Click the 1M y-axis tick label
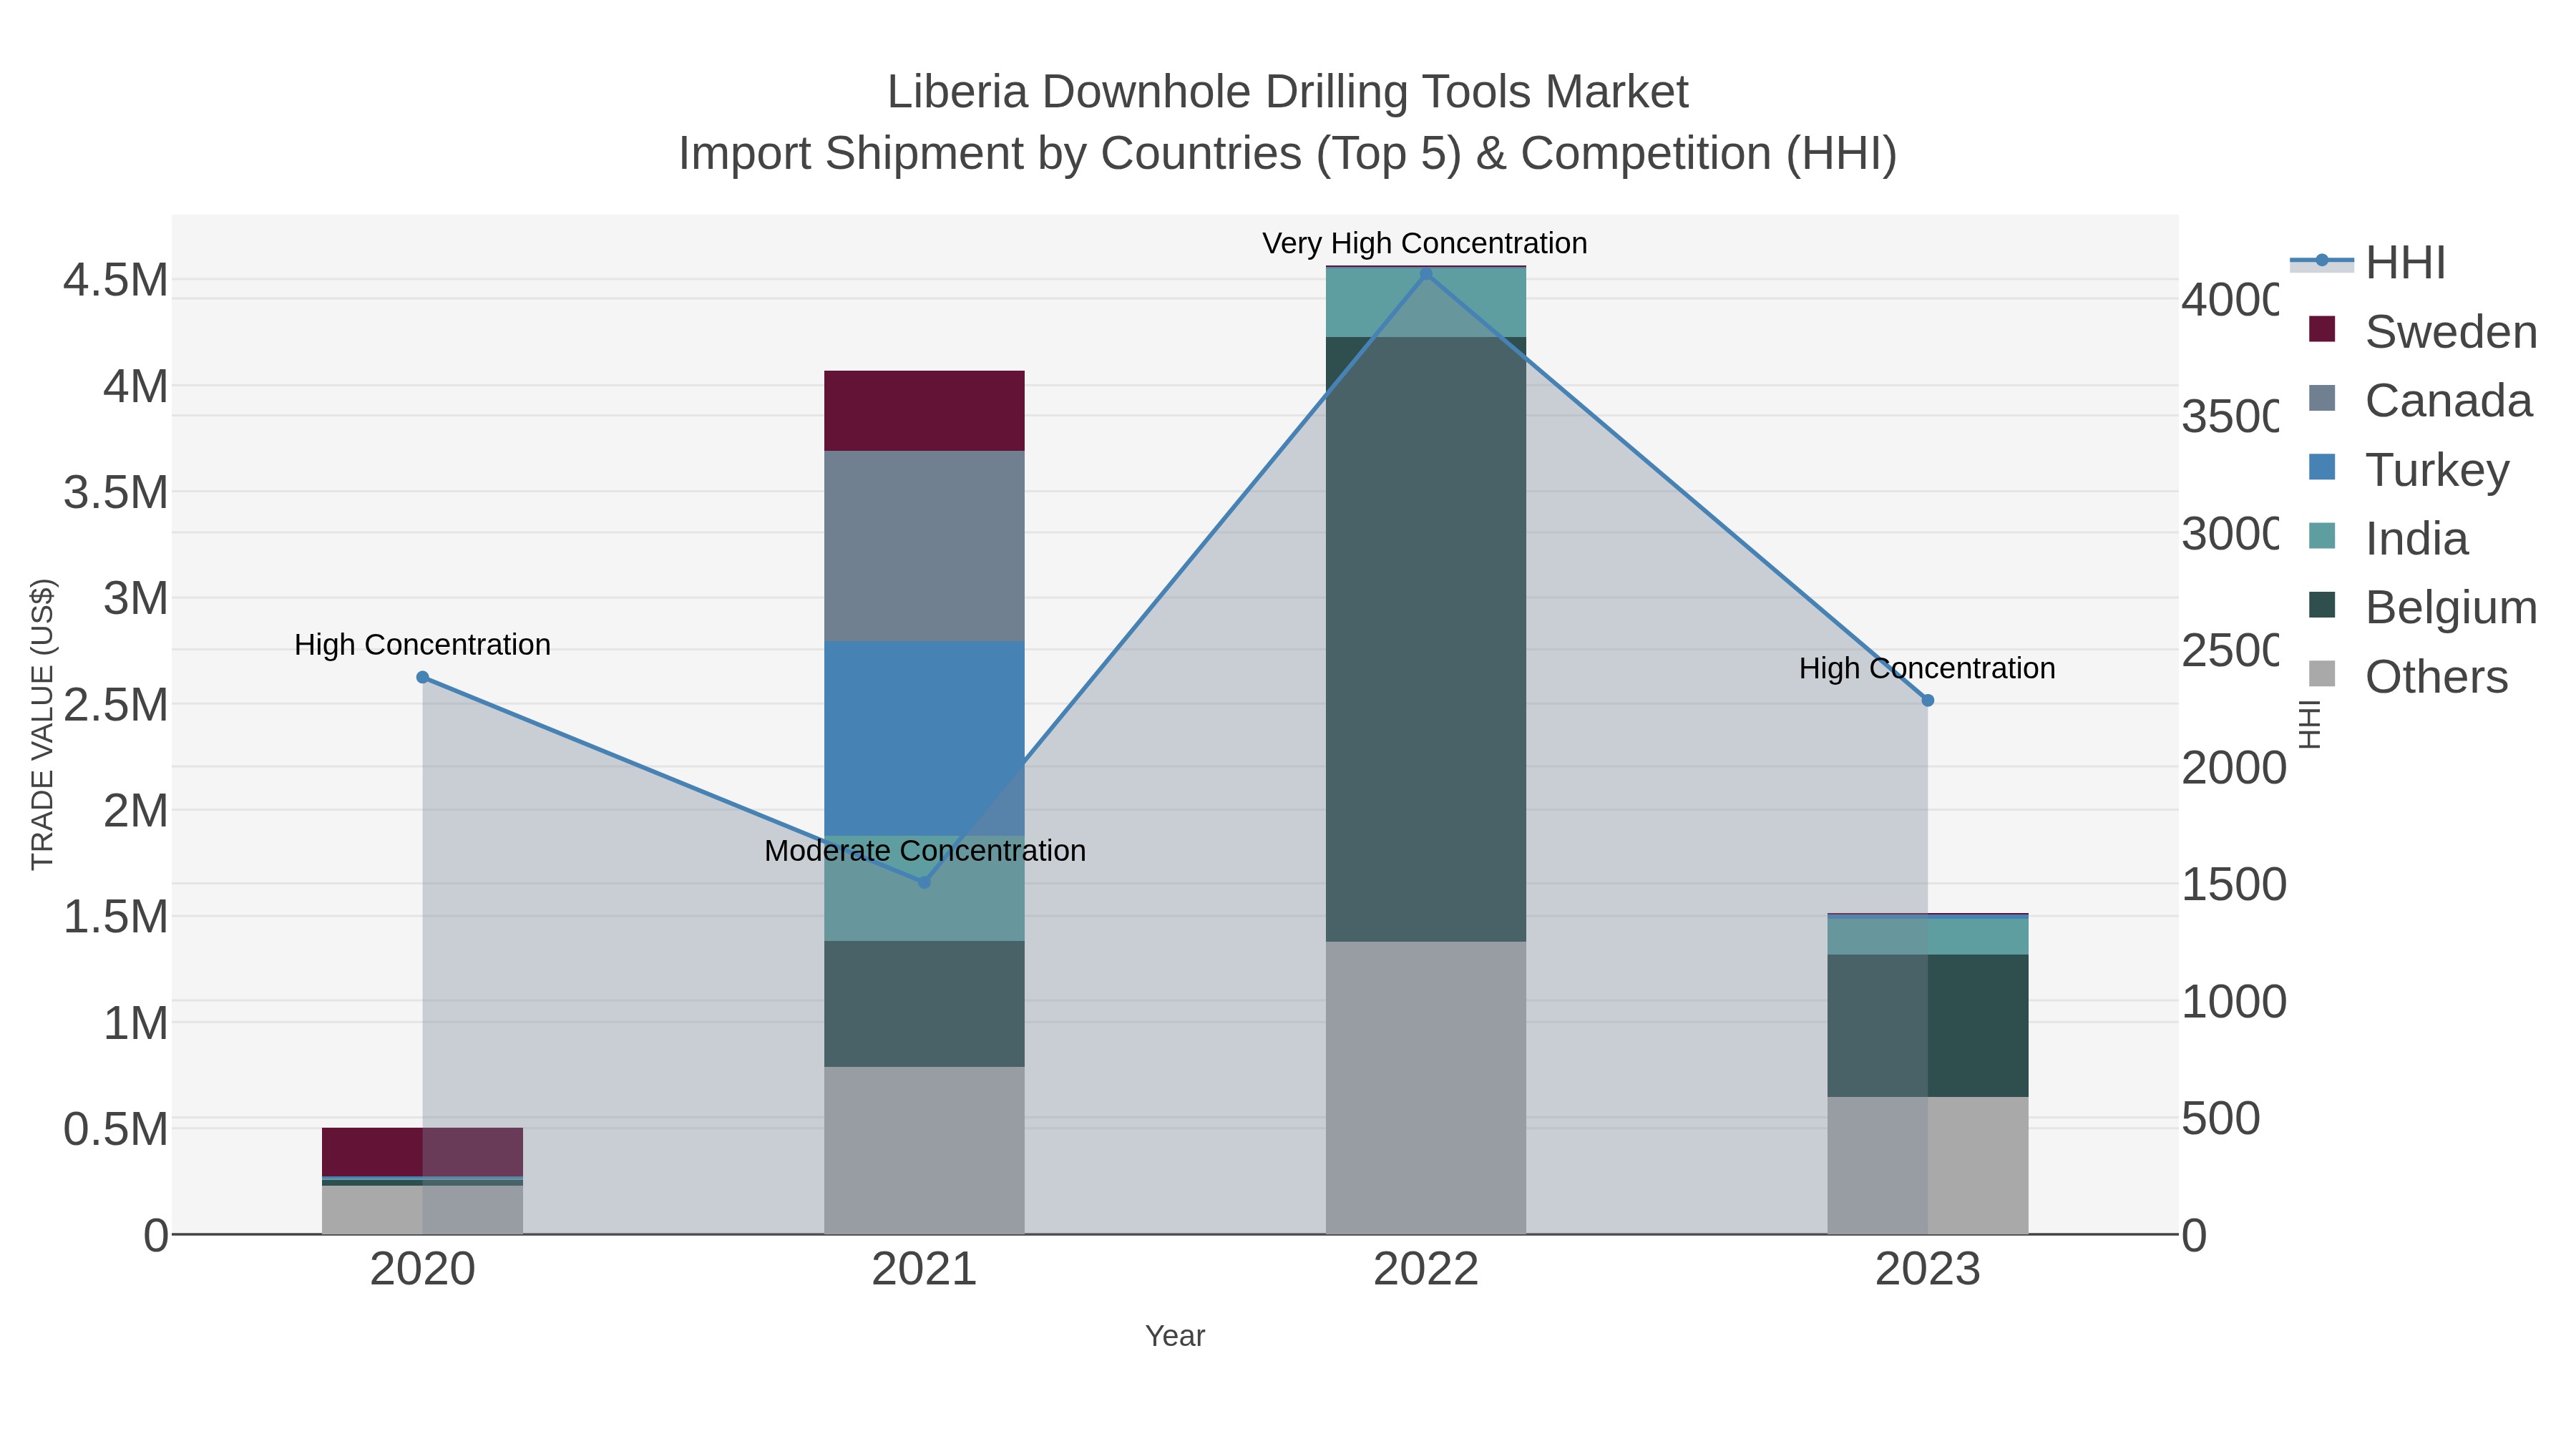Screen dimensions: 2576x1449 pos(136,1023)
